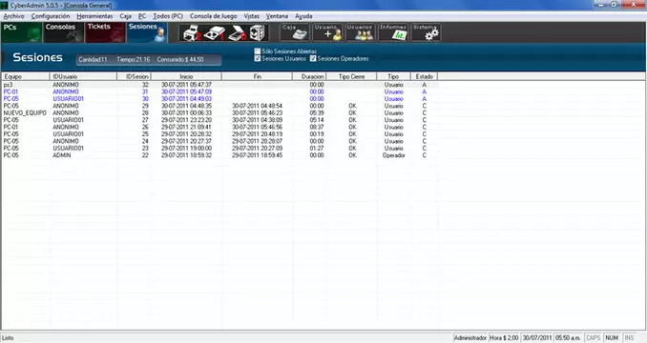Screen dimensions: 647x343
Task: Click the 05:50 a.m. clock in status bar
Action: tap(568, 338)
